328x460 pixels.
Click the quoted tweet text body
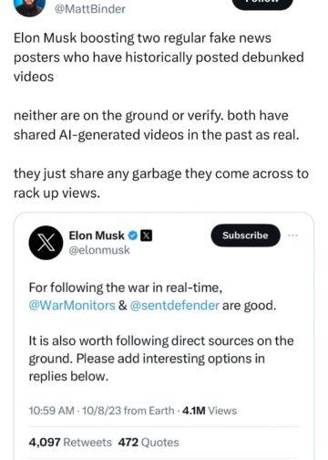pos(161,331)
